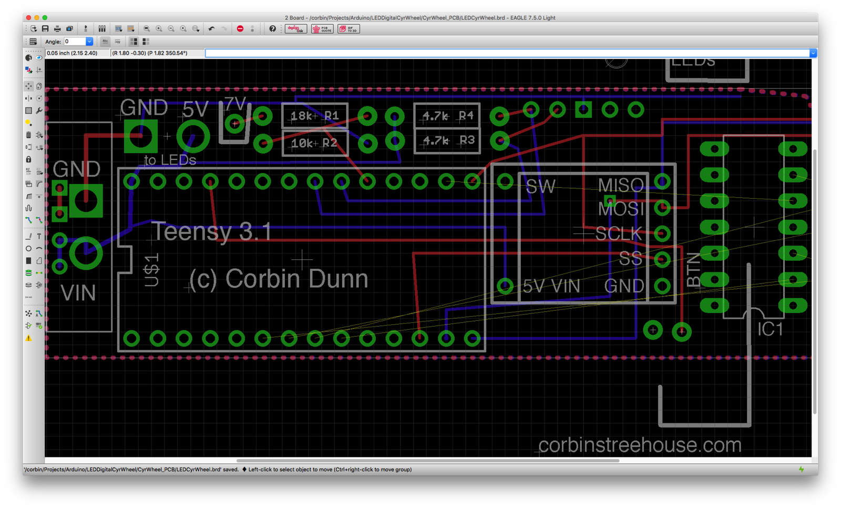The width and height of the screenshot is (841, 508).
Task: Select the Rectangle tool
Action: [x=28, y=260]
